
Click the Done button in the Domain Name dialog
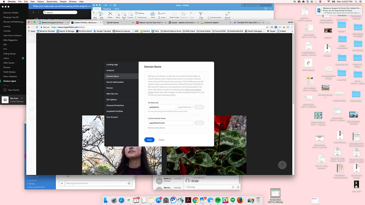click(149, 140)
